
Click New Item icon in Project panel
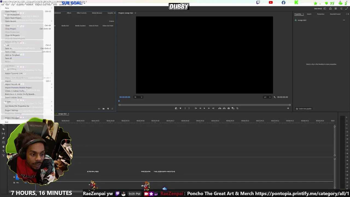[x=108, y=109]
